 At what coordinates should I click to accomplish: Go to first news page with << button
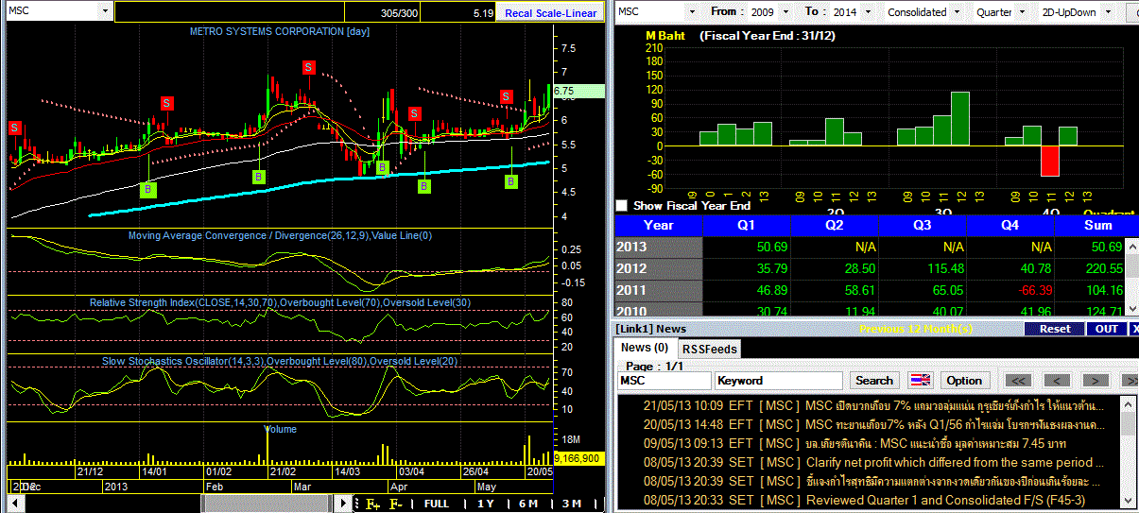coord(1018,381)
